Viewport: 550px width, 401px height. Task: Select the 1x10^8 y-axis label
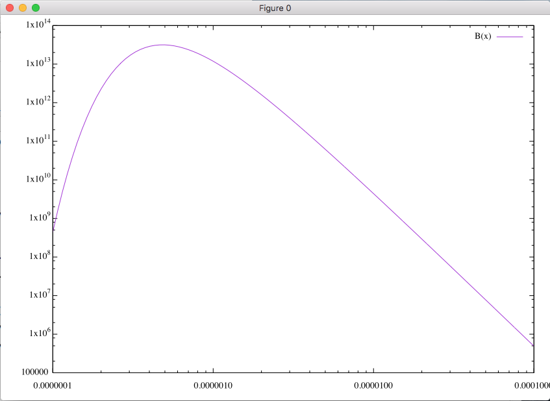(x=39, y=257)
